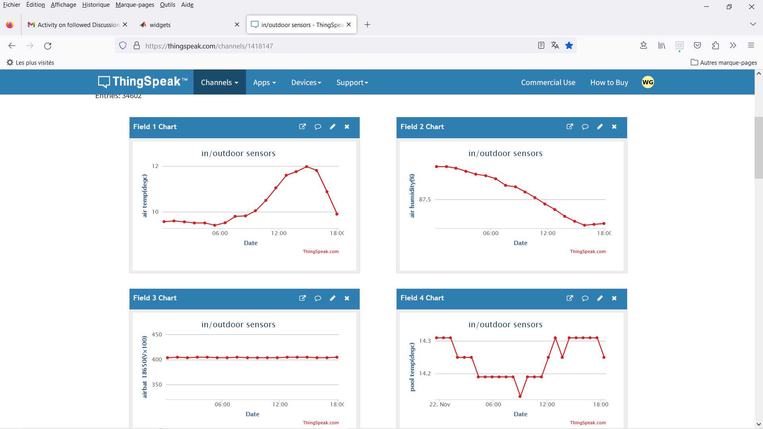The image size is (763, 429).
Task: Edit Field 3 Chart with pencil icon
Action: (x=333, y=298)
